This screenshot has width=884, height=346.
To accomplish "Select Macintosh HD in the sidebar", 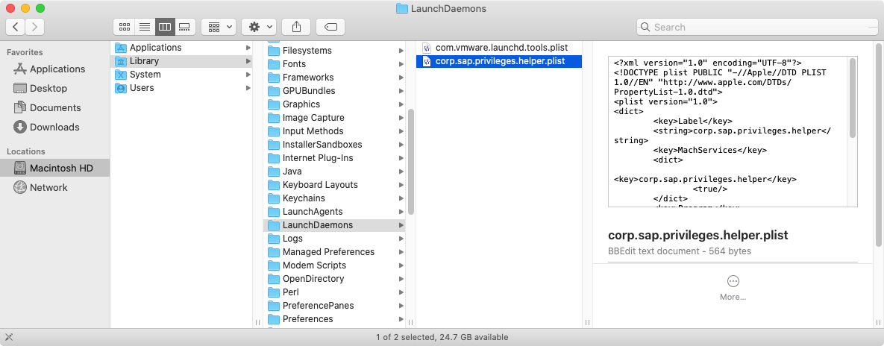I will click(x=54, y=168).
